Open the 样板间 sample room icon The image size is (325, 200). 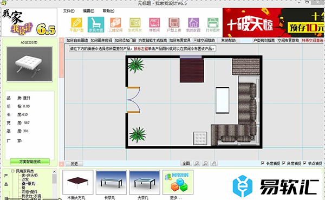tap(154, 25)
